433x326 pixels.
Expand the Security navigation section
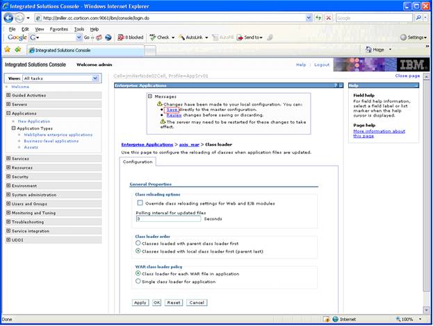pos(8,176)
